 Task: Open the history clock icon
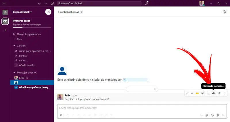[52, 3]
